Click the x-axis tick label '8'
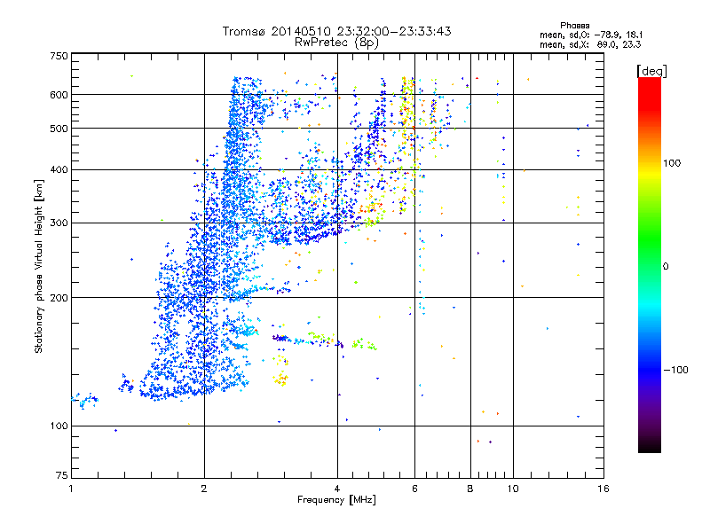 point(470,489)
